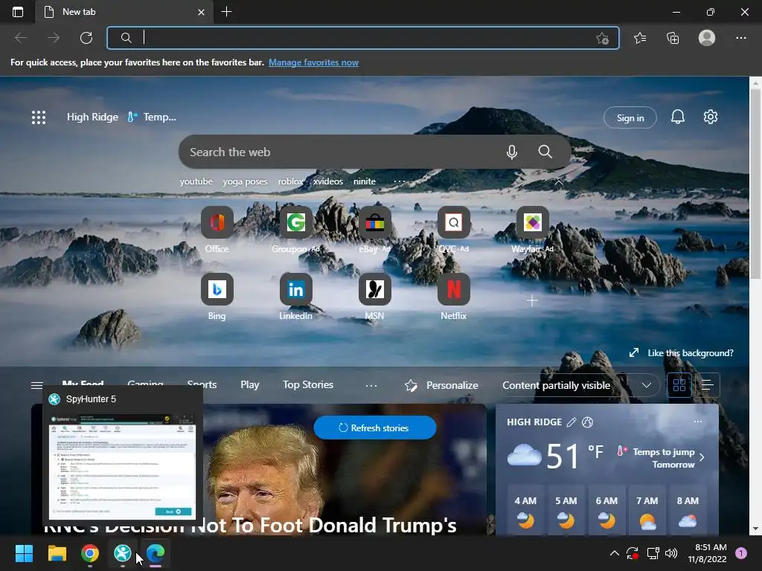Image resolution: width=762 pixels, height=571 pixels.
Task: Open a new tab with plus button
Action: click(226, 12)
